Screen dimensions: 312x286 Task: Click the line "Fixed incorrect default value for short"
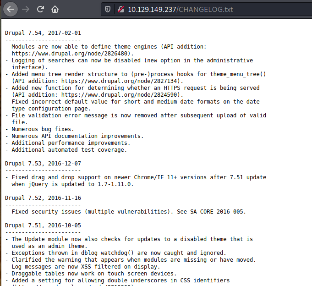tap(136, 101)
